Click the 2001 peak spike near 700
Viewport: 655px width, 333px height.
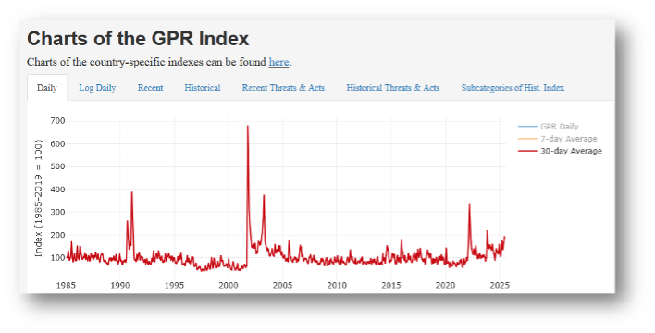coord(248,126)
